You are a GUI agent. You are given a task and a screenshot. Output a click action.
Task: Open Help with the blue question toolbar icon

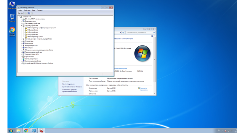29,13
